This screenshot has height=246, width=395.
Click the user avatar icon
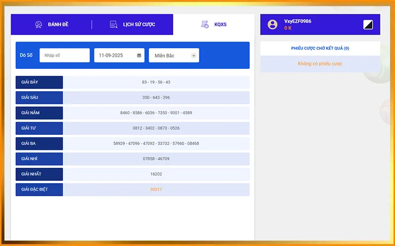[273, 25]
